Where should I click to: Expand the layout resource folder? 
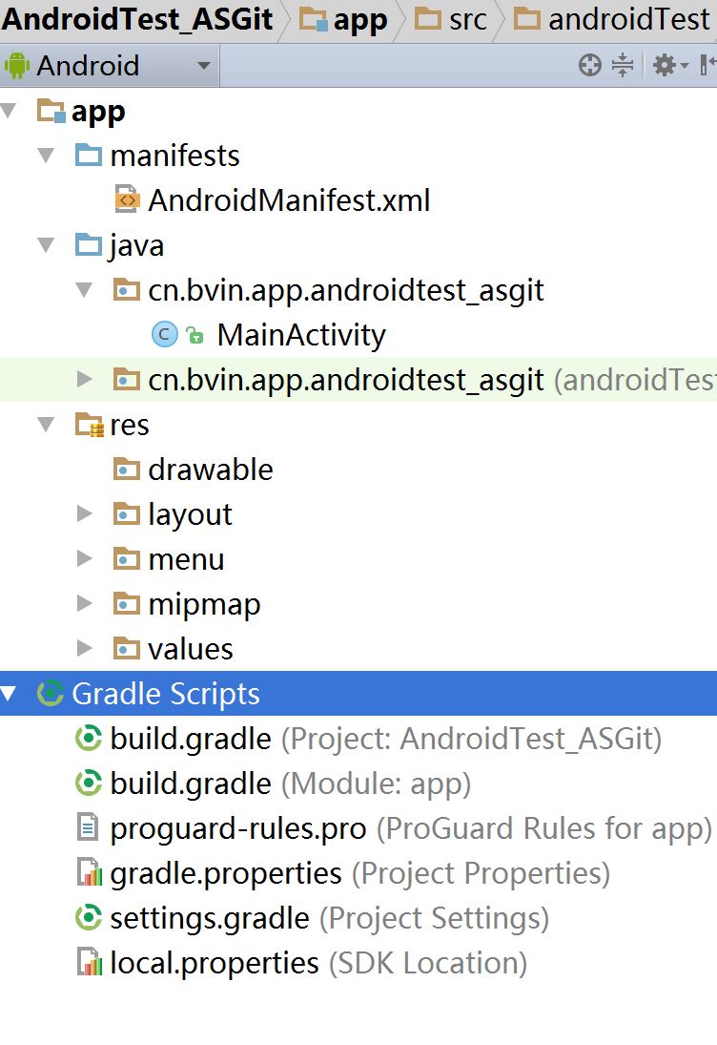(85, 514)
